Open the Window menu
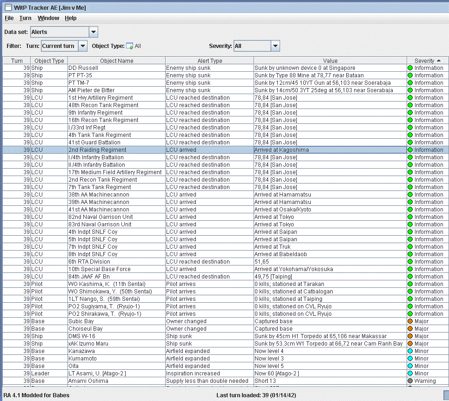Image resolution: width=449 pixels, height=401 pixels. coord(48,18)
